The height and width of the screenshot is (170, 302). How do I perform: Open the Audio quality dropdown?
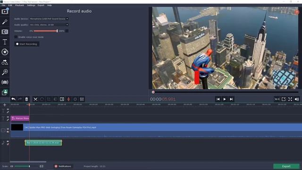(49, 25)
